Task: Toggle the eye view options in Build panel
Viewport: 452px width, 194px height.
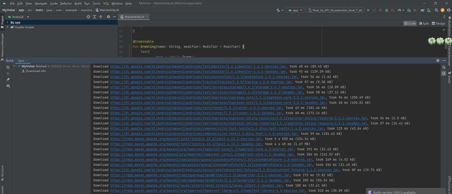Action: [x=8, y=86]
